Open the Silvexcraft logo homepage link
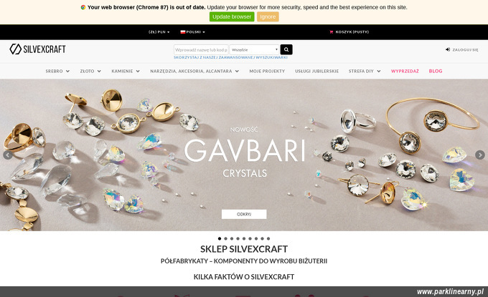 37,49
